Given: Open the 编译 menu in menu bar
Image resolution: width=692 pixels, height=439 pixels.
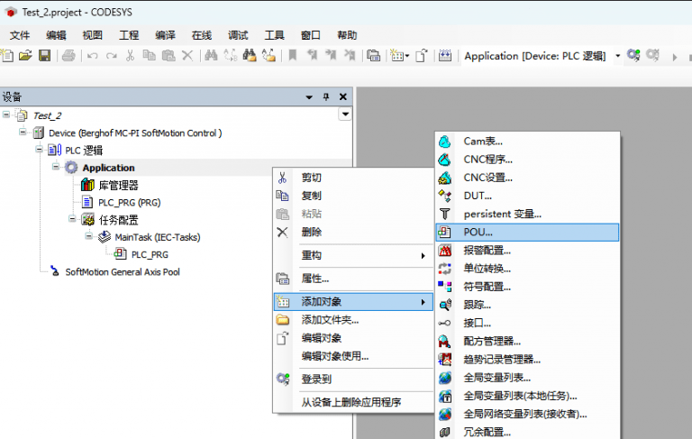Looking at the screenshot, I should [x=165, y=35].
